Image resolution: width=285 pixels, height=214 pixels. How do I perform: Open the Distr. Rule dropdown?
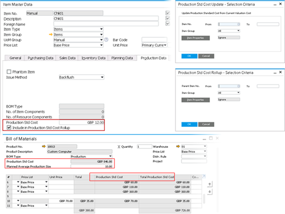(205, 156)
